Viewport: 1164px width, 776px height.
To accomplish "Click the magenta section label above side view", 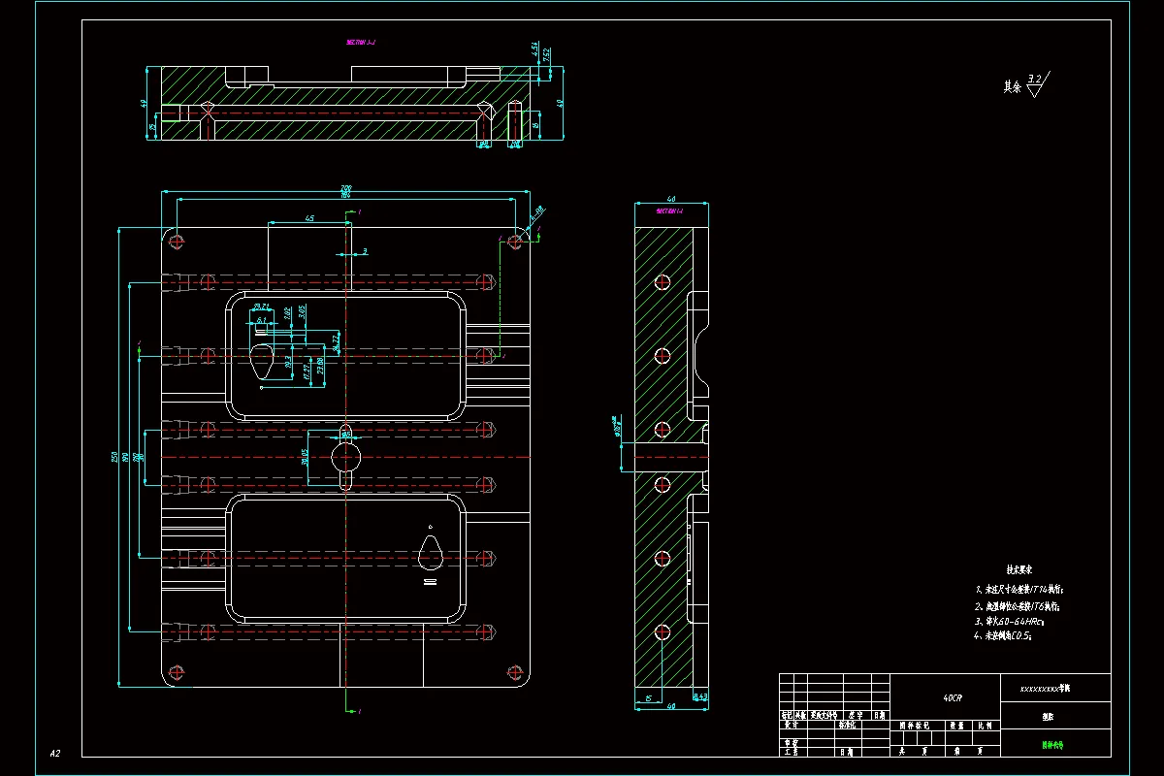I will pyautogui.click(x=670, y=210).
